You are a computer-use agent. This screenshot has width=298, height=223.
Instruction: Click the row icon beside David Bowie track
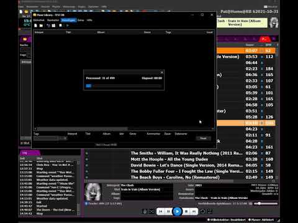87,165
